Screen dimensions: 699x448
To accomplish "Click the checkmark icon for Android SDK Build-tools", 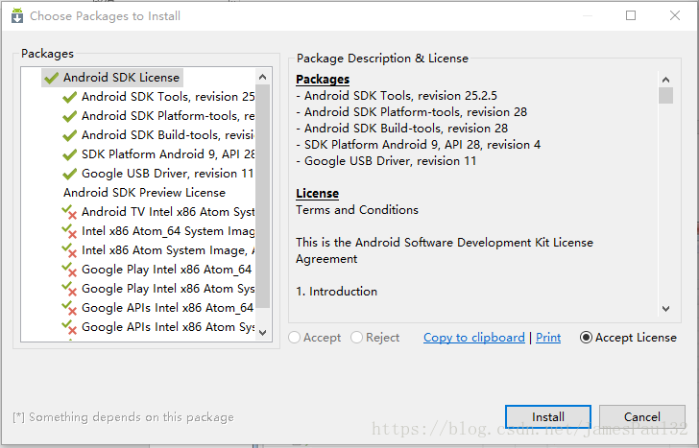I will [x=69, y=135].
